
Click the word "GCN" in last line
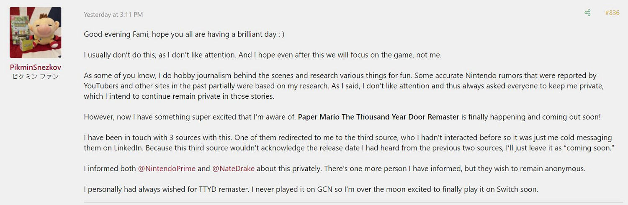pyautogui.click(x=338, y=189)
